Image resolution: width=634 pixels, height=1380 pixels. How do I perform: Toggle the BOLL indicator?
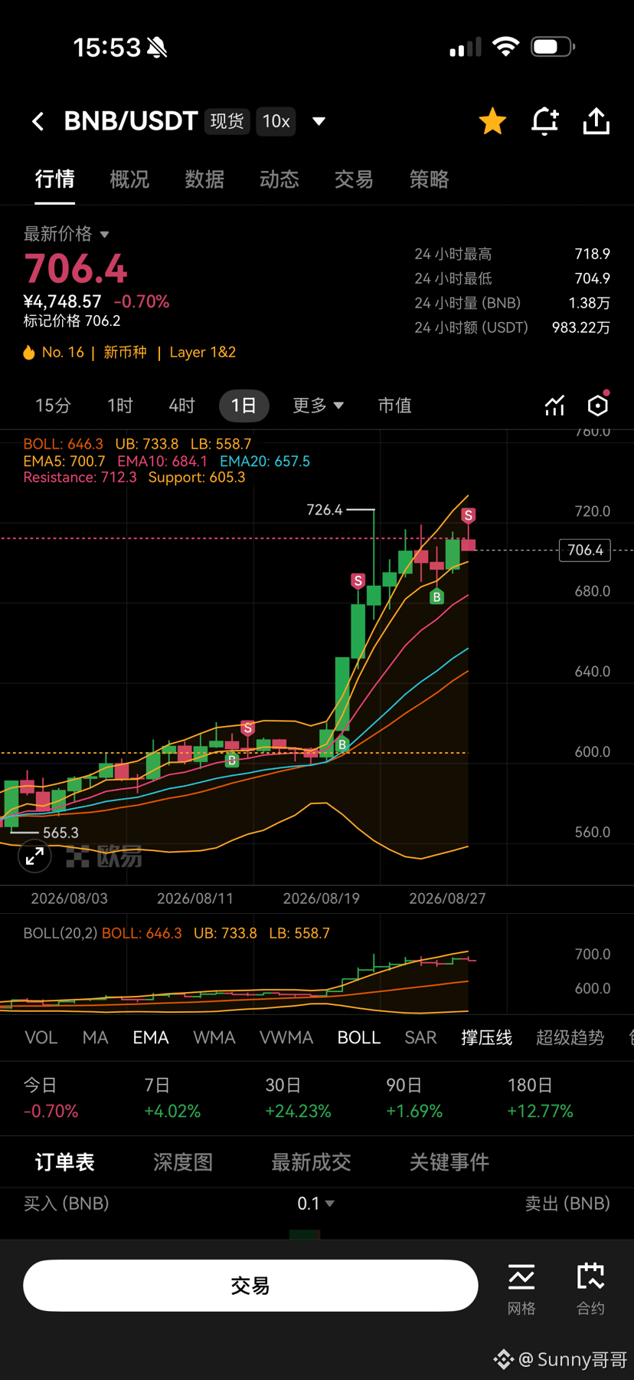(359, 1038)
